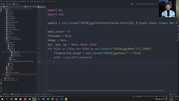Image resolution: width=179 pixels, height=101 pixels.
Task: Click the Select Opened File target icon
Action: pyautogui.click(x=25, y=7)
